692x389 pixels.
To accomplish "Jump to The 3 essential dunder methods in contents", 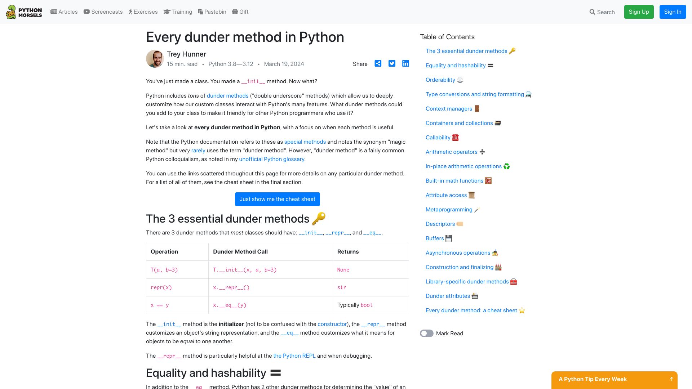I will click(470, 51).
